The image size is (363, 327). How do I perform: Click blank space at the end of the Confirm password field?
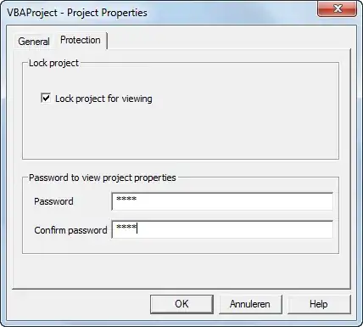pos(235,229)
